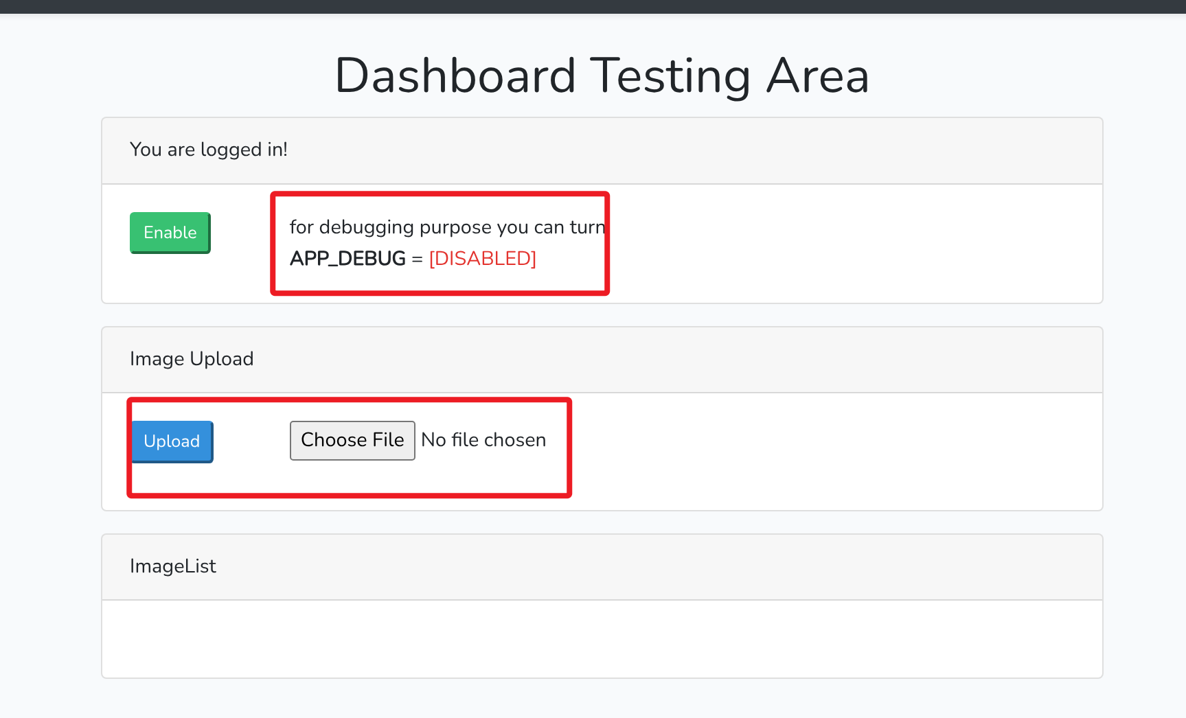
Task: Click the word 'File' on the file chooser
Action: click(x=388, y=440)
